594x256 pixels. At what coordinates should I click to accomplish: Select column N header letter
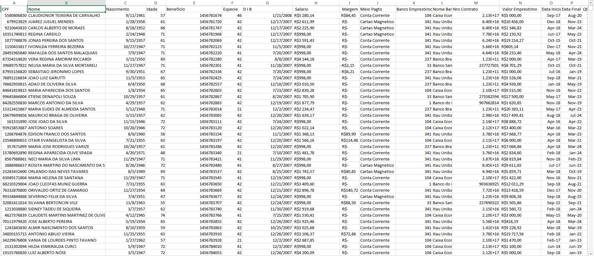pyautogui.click(x=520, y=3)
